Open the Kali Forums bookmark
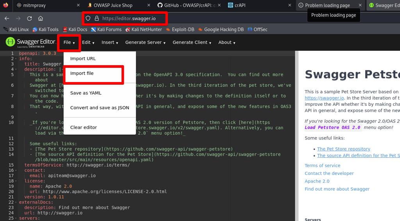400x221 pixels. [106, 29]
